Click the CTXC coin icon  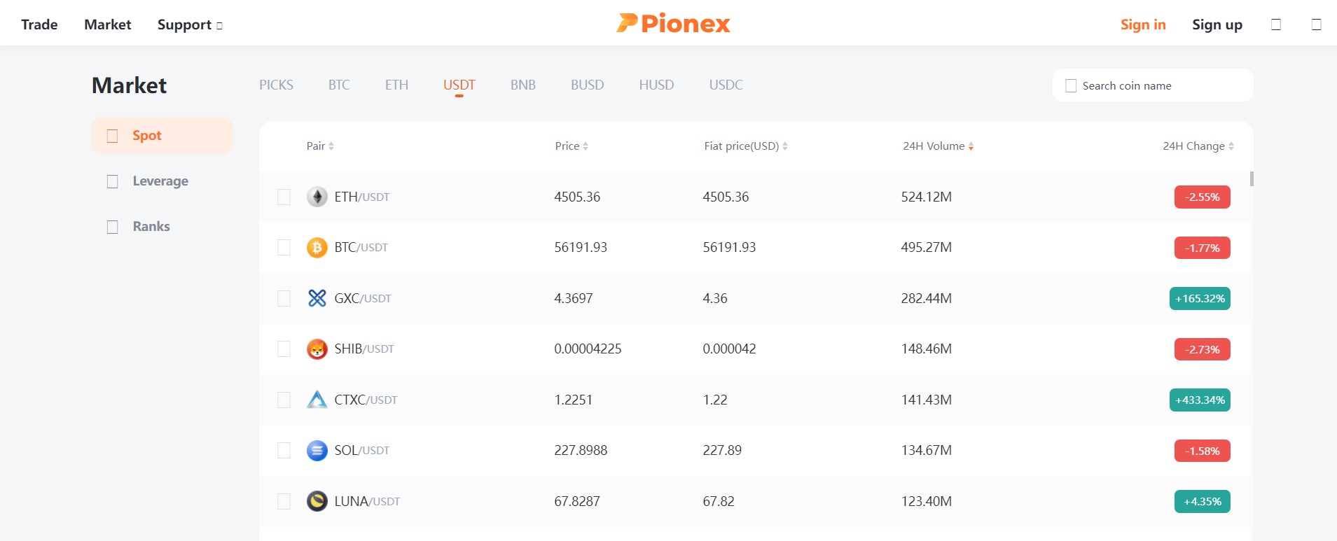(x=317, y=400)
